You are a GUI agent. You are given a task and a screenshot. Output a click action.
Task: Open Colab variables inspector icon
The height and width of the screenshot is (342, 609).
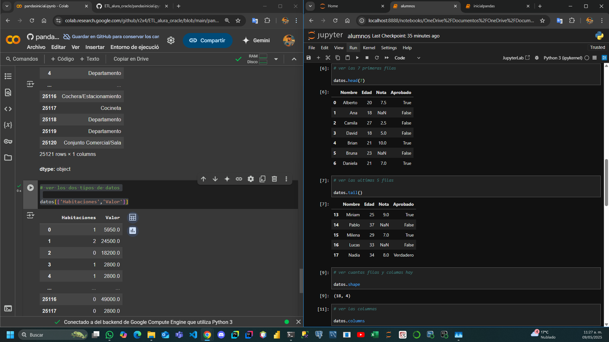tap(8, 125)
